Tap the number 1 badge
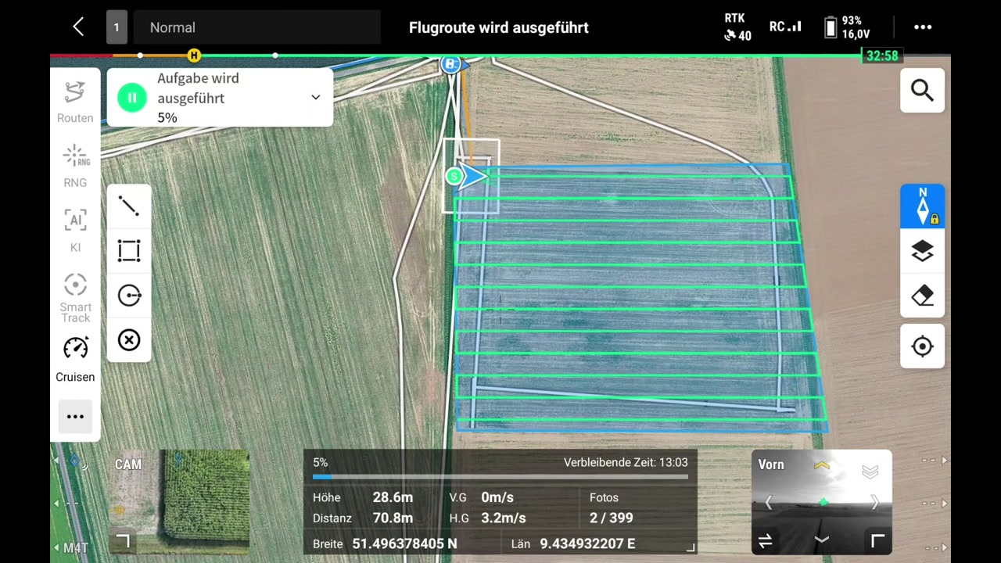 117,27
